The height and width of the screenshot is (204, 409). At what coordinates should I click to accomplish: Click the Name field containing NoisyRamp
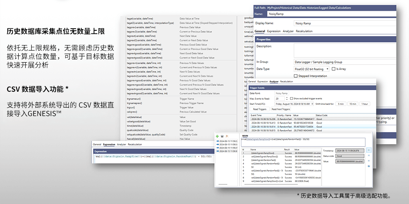[x=332, y=14]
